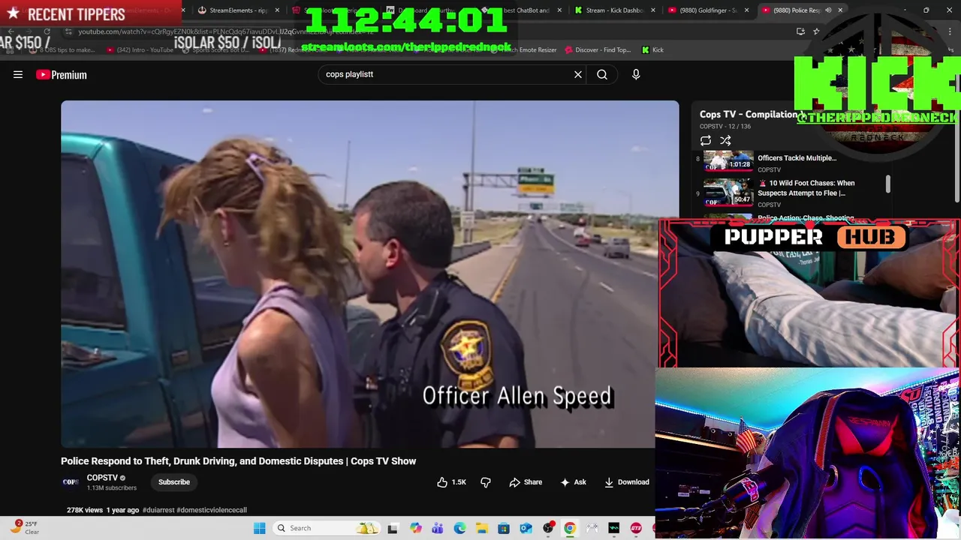Clear the search box with the X

[578, 74]
